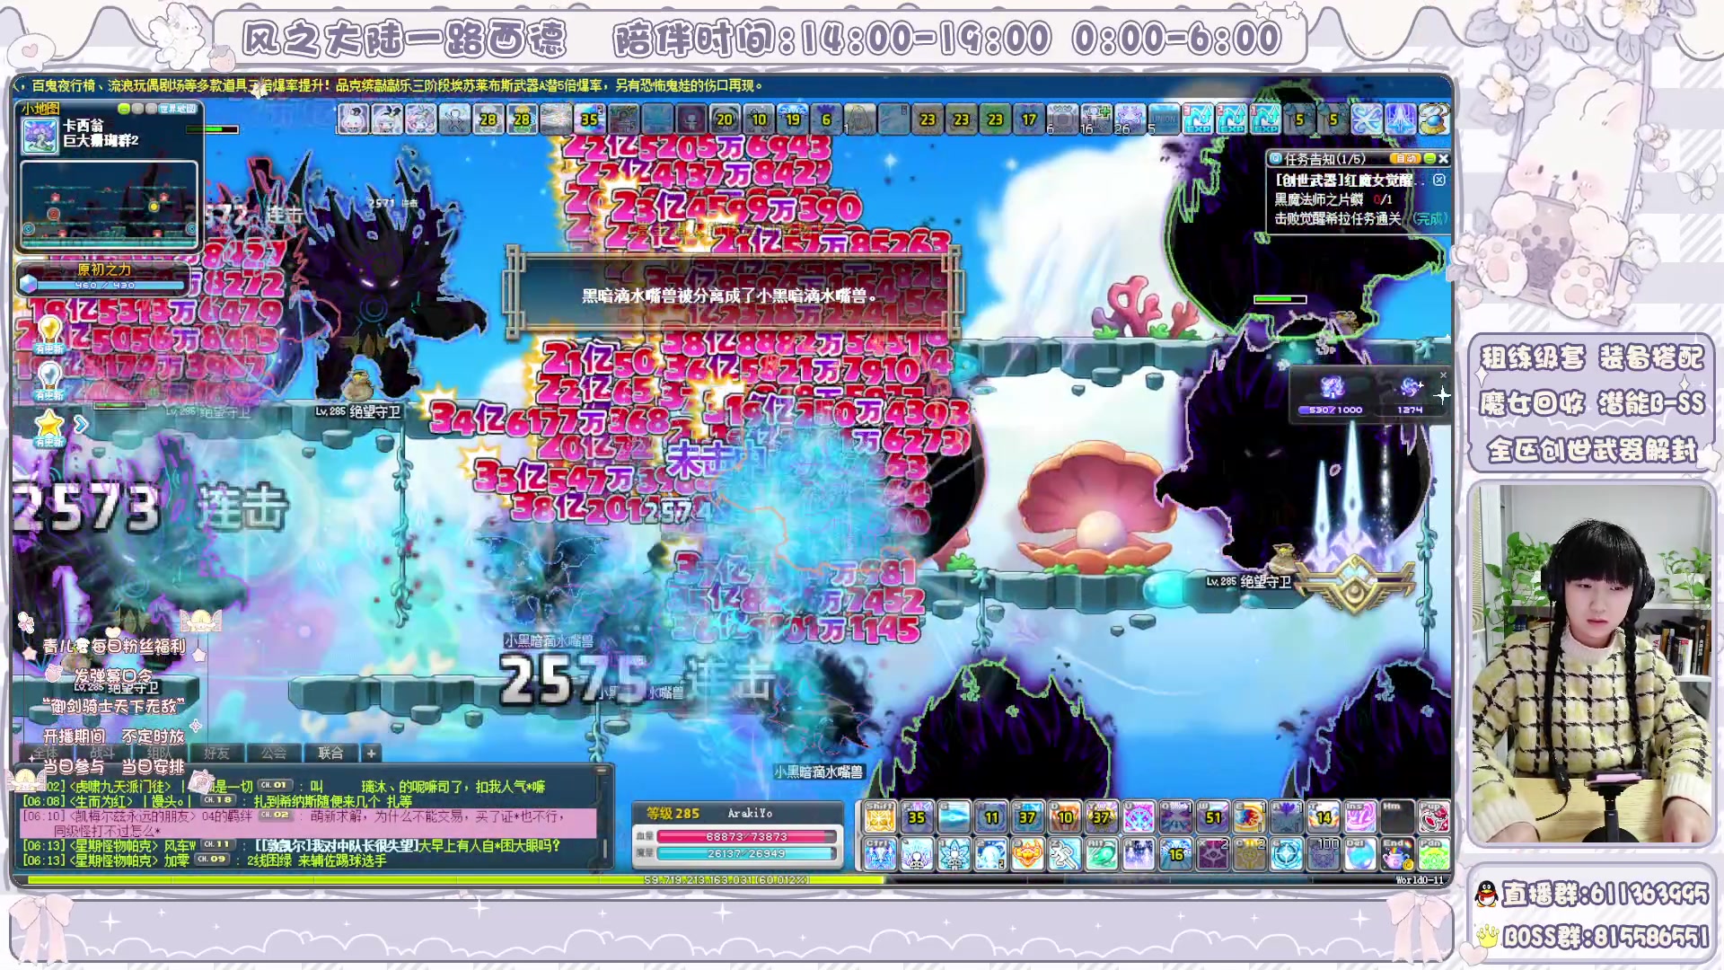Use the hotkey-3 orange crown skill

(1027, 855)
